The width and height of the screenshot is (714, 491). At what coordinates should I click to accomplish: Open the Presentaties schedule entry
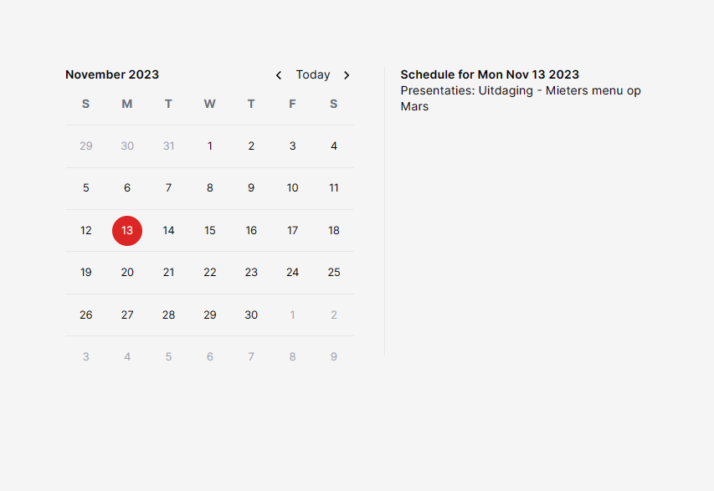[521, 99]
